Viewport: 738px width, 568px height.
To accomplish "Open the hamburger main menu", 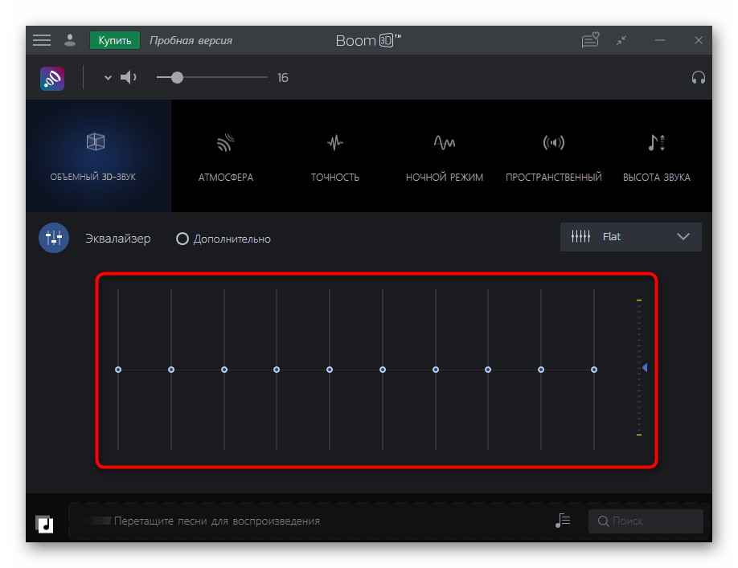I will 42,40.
